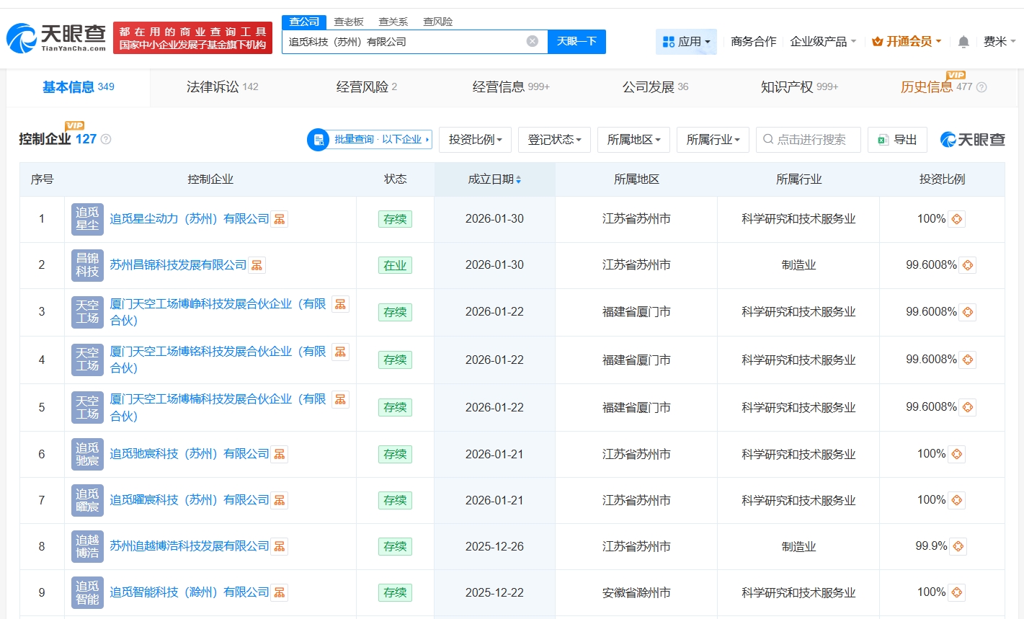Viewport: 1024px width, 619px height.
Task: Open the 登记状态 filter dropdown
Action: [554, 140]
